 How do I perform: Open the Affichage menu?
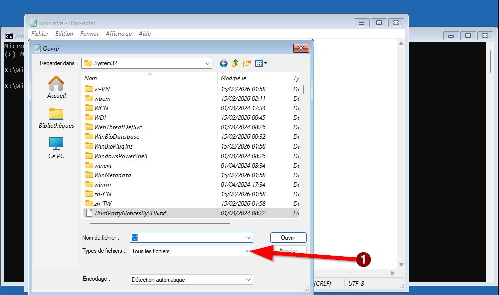[x=118, y=34]
